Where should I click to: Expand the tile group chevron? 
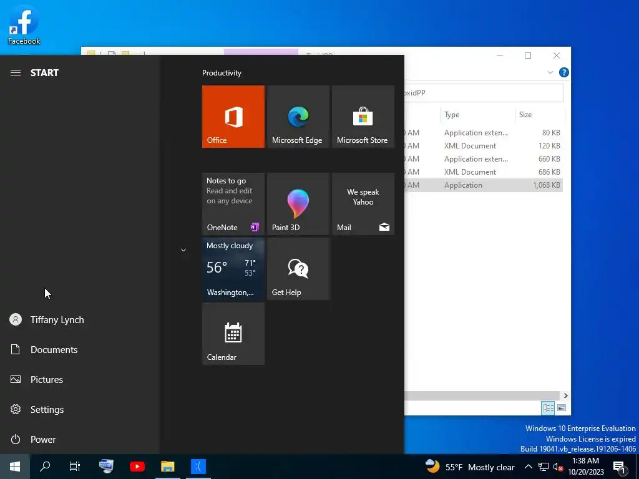coord(183,250)
